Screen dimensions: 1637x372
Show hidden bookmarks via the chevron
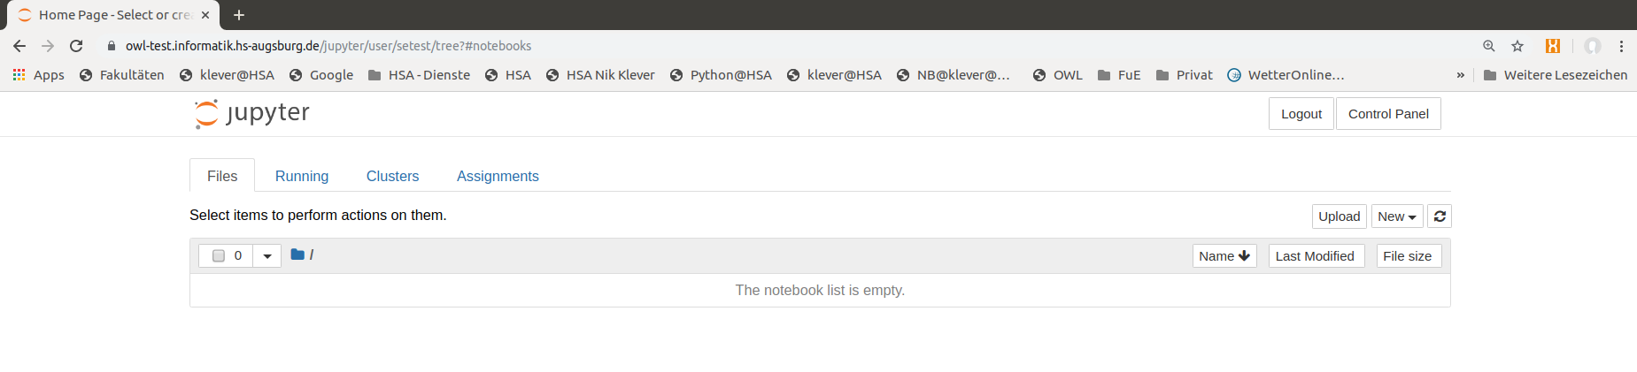[x=1461, y=75]
